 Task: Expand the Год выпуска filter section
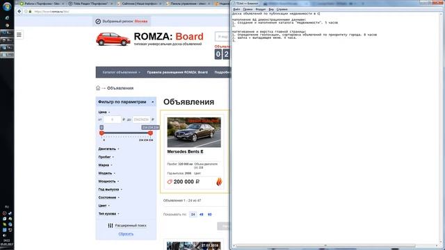(110, 190)
